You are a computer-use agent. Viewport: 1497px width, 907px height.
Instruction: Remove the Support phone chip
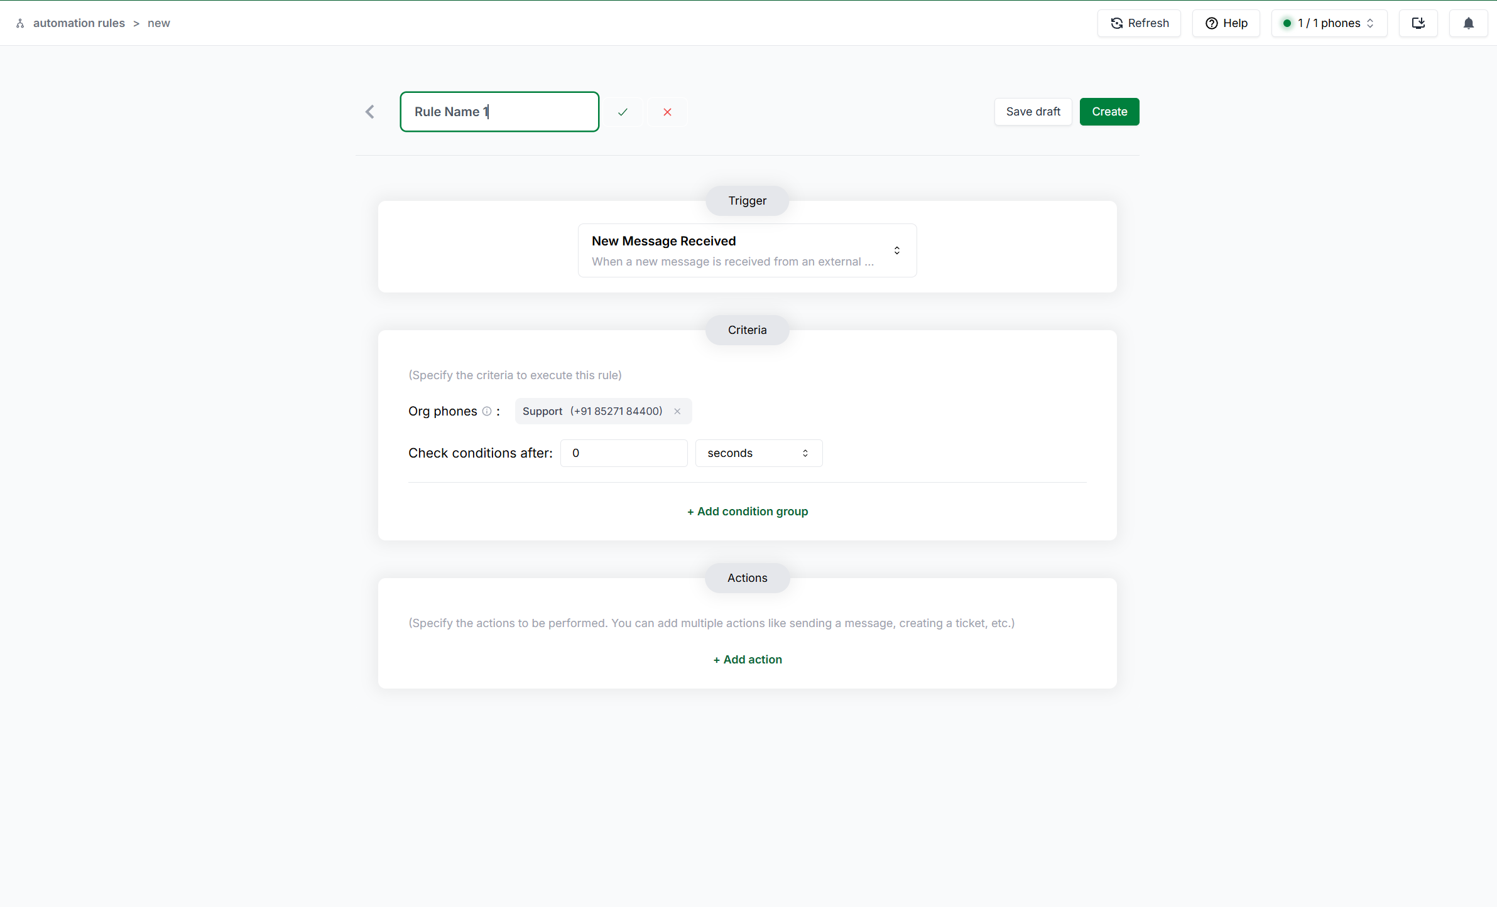click(677, 412)
